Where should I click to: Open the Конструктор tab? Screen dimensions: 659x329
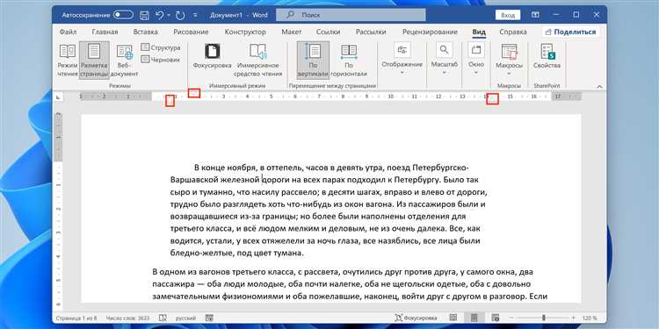click(x=245, y=32)
